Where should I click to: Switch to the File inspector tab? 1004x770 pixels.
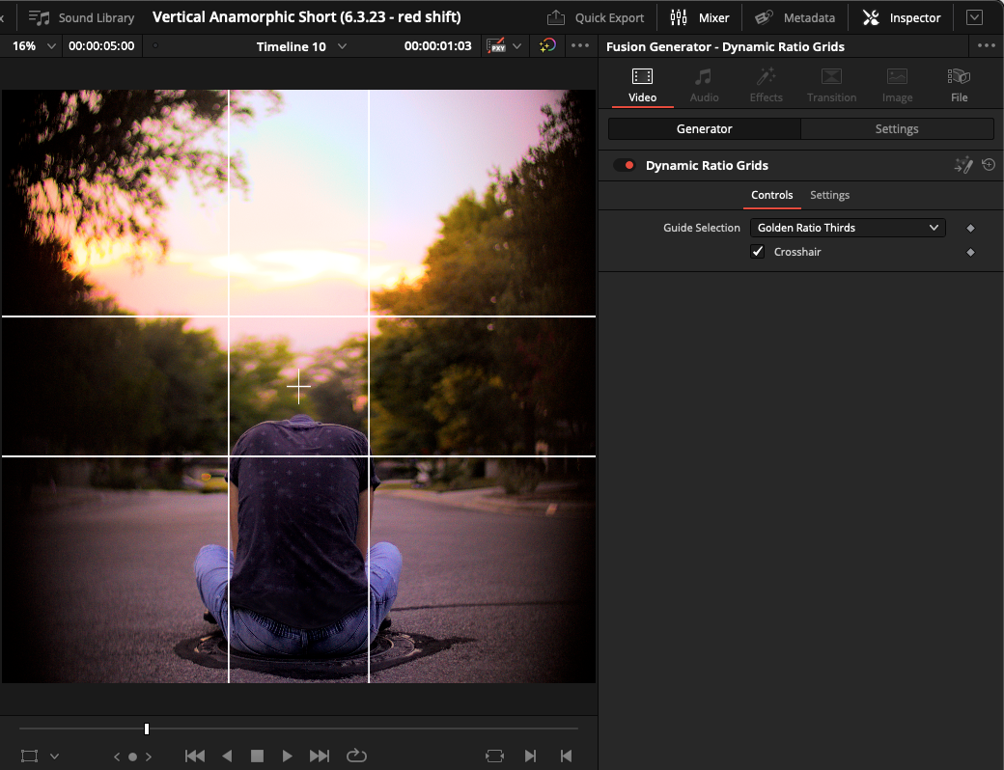point(959,86)
